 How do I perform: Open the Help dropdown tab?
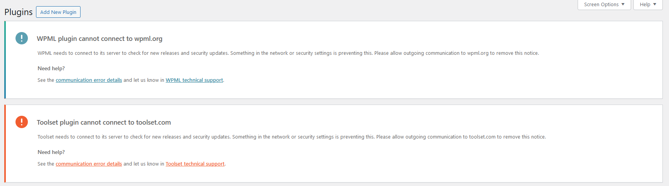[648, 5]
